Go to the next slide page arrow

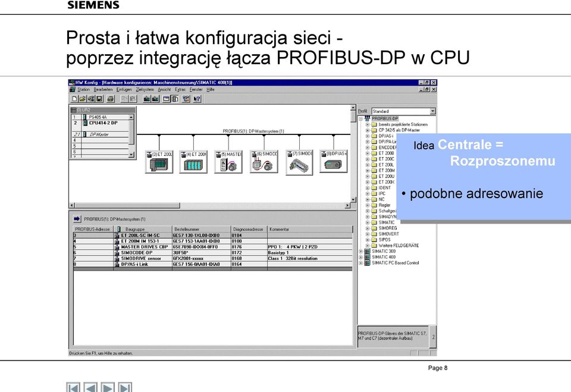[108, 387]
